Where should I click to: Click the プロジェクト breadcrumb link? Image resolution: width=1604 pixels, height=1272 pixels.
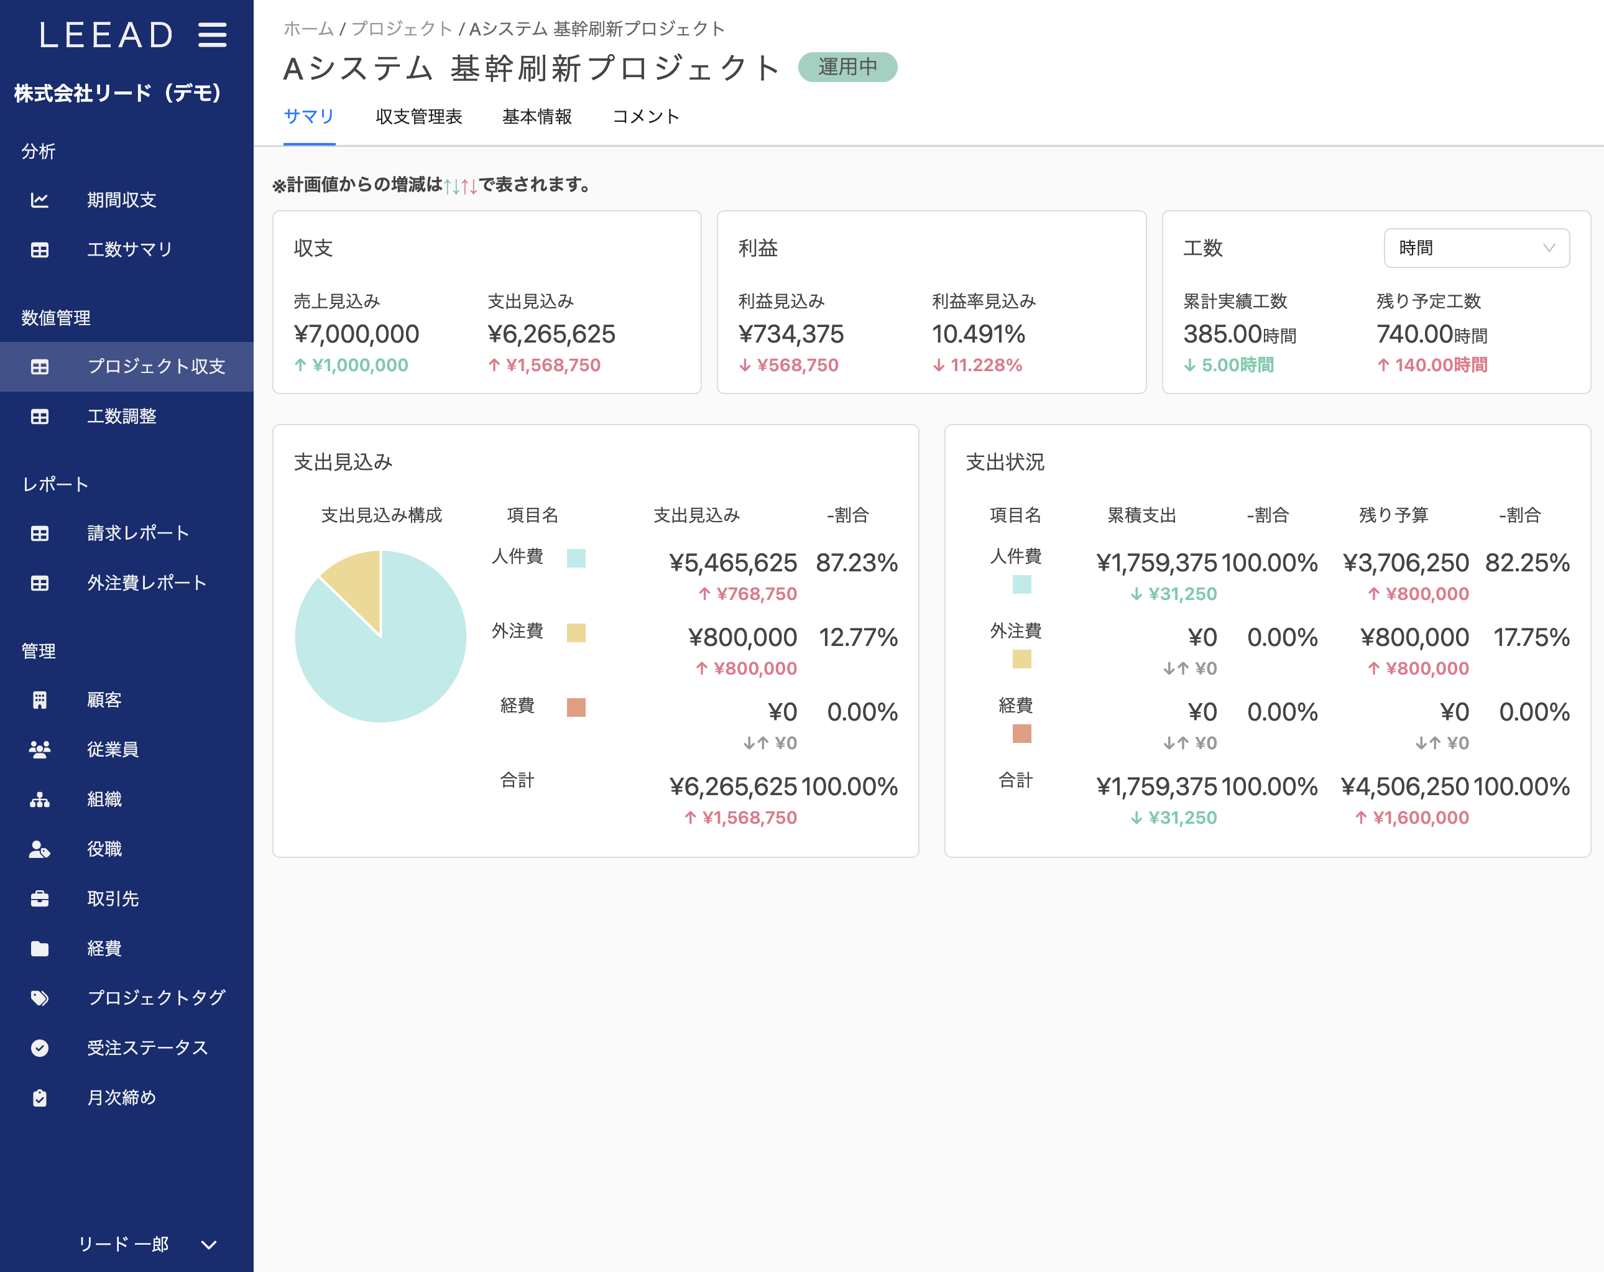[402, 29]
